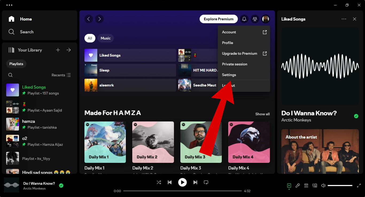Open Connect to a device
The width and height of the screenshot is (365, 197).
tap(315, 186)
